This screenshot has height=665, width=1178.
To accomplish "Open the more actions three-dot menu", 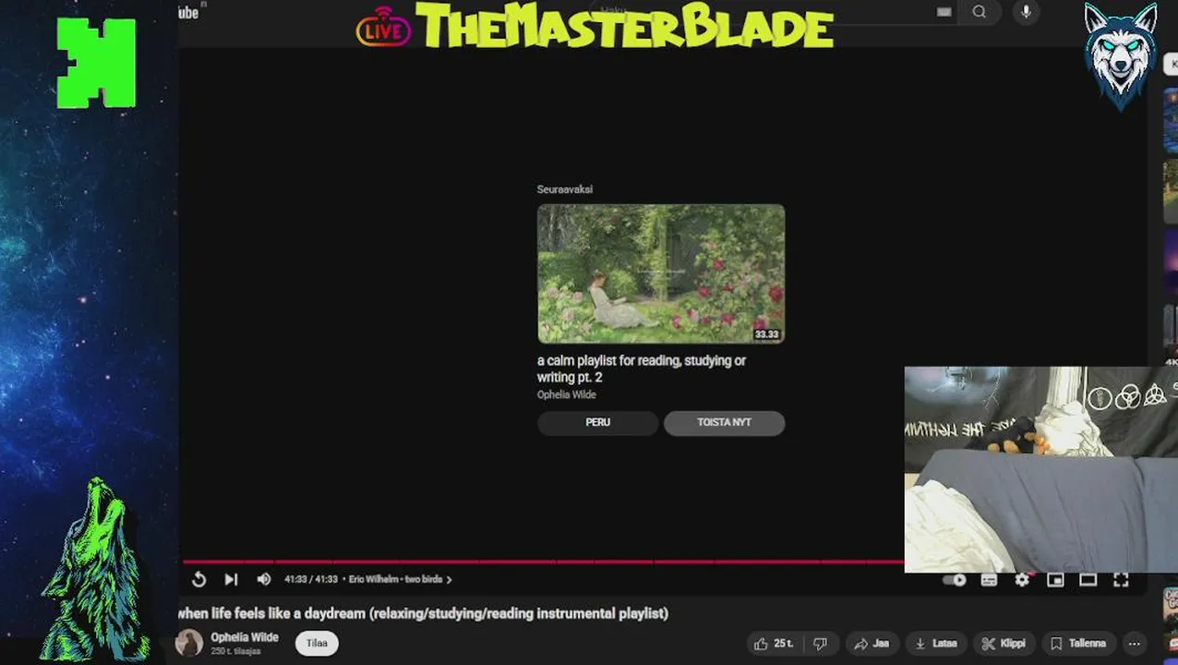I will 1135,644.
